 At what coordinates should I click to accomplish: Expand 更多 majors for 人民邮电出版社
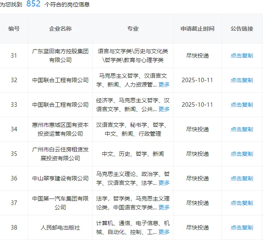[164, 232]
